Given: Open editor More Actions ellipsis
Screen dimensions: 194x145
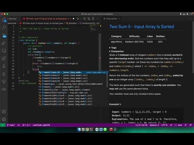Looking at the screenshot, I should pyautogui.click(x=97, y=19).
